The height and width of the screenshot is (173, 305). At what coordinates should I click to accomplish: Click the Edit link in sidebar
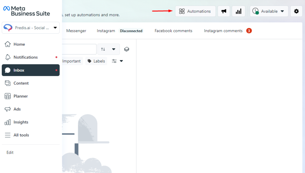(x=10, y=152)
